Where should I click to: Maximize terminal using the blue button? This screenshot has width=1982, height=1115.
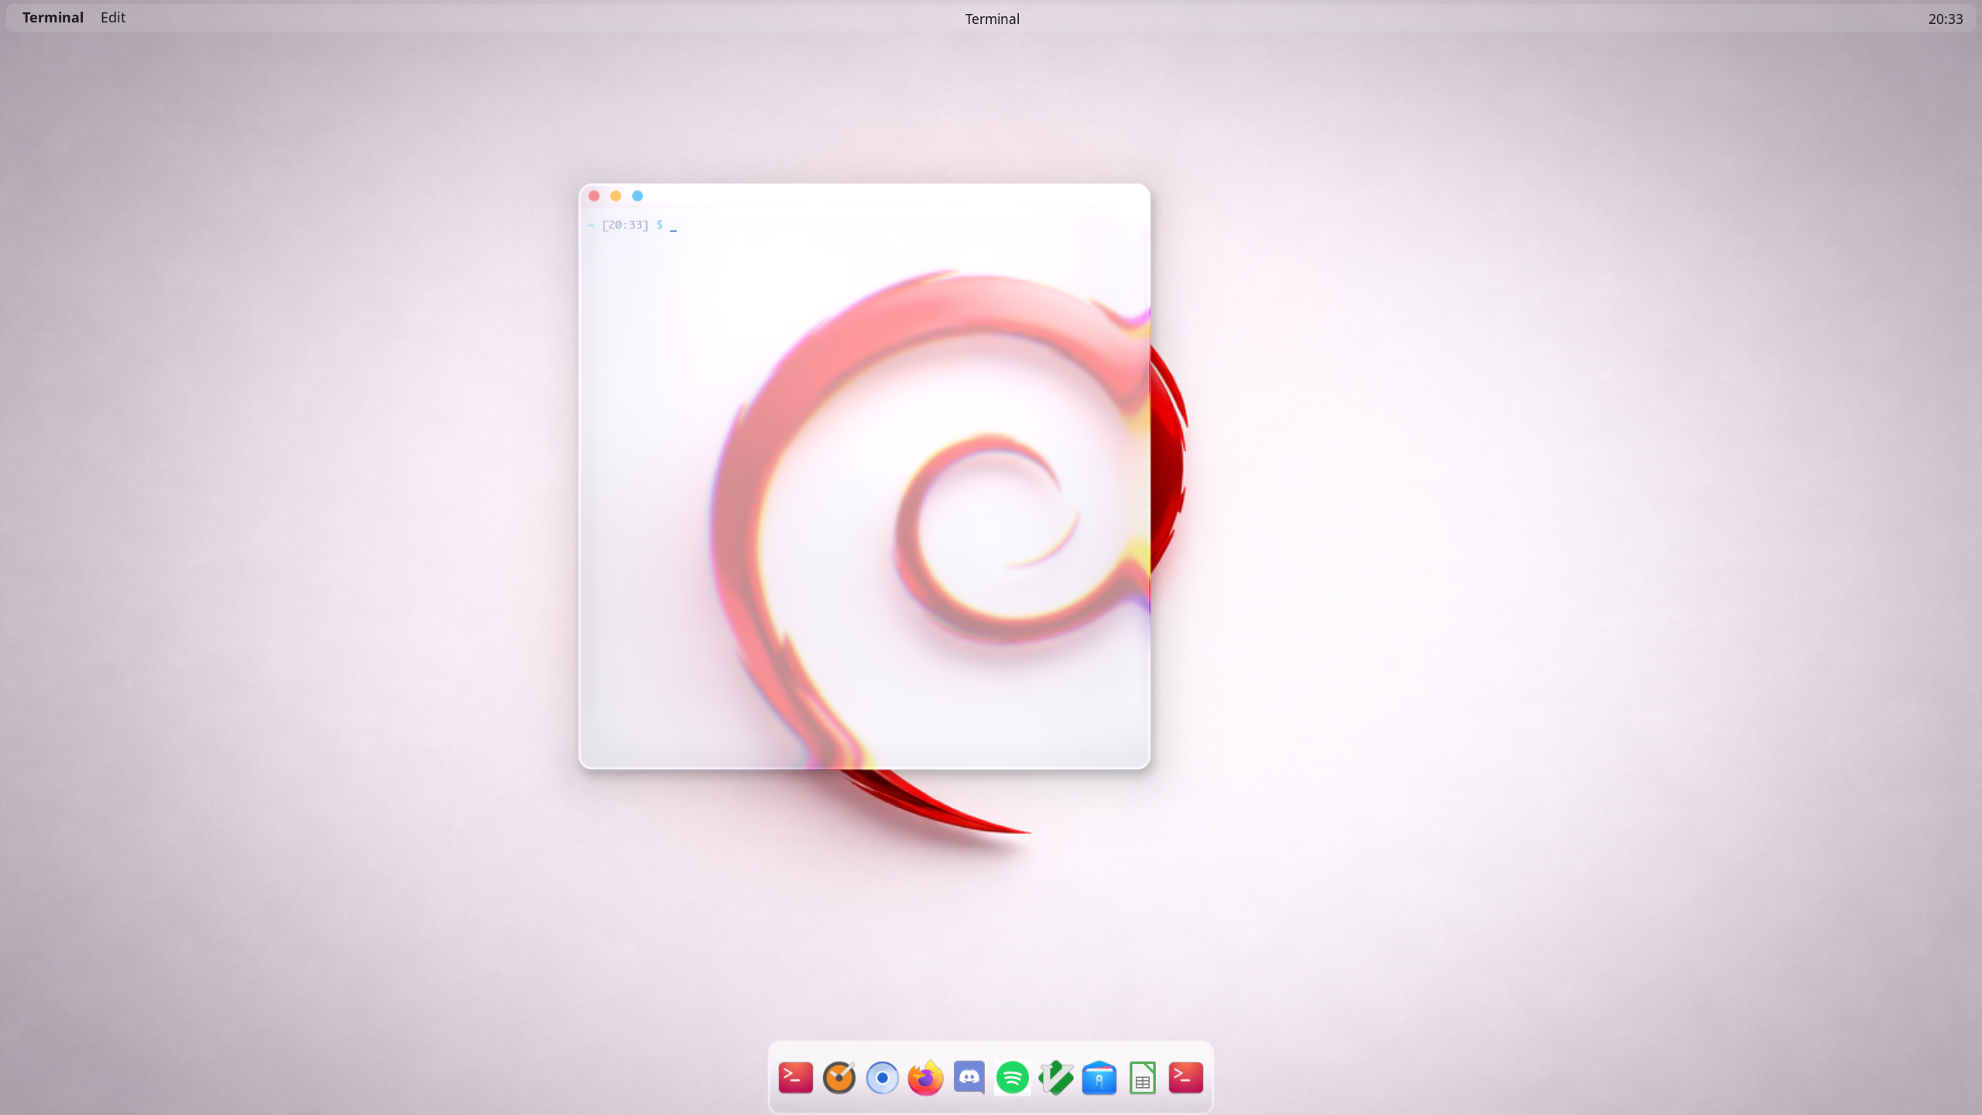[x=637, y=196]
